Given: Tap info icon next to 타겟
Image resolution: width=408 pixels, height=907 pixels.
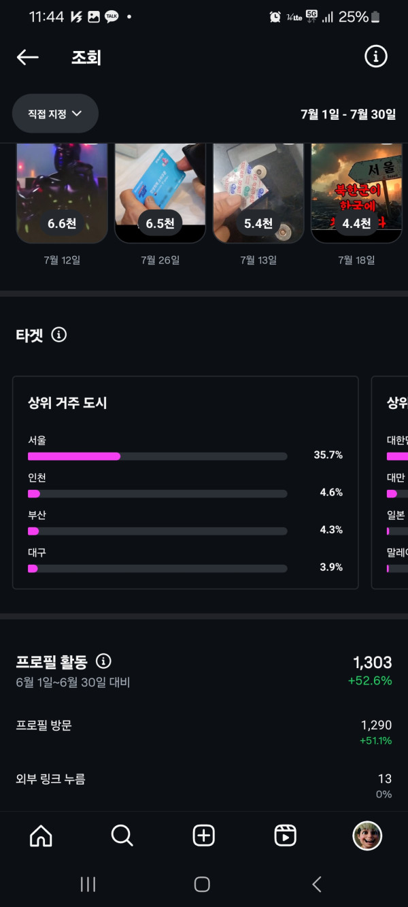Looking at the screenshot, I should click(59, 335).
